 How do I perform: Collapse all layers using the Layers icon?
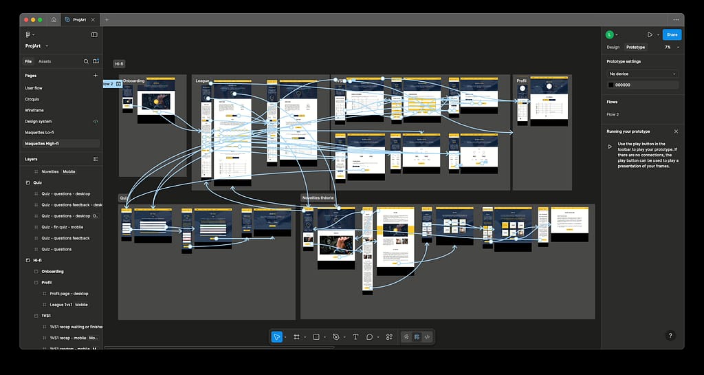pyautogui.click(x=95, y=159)
